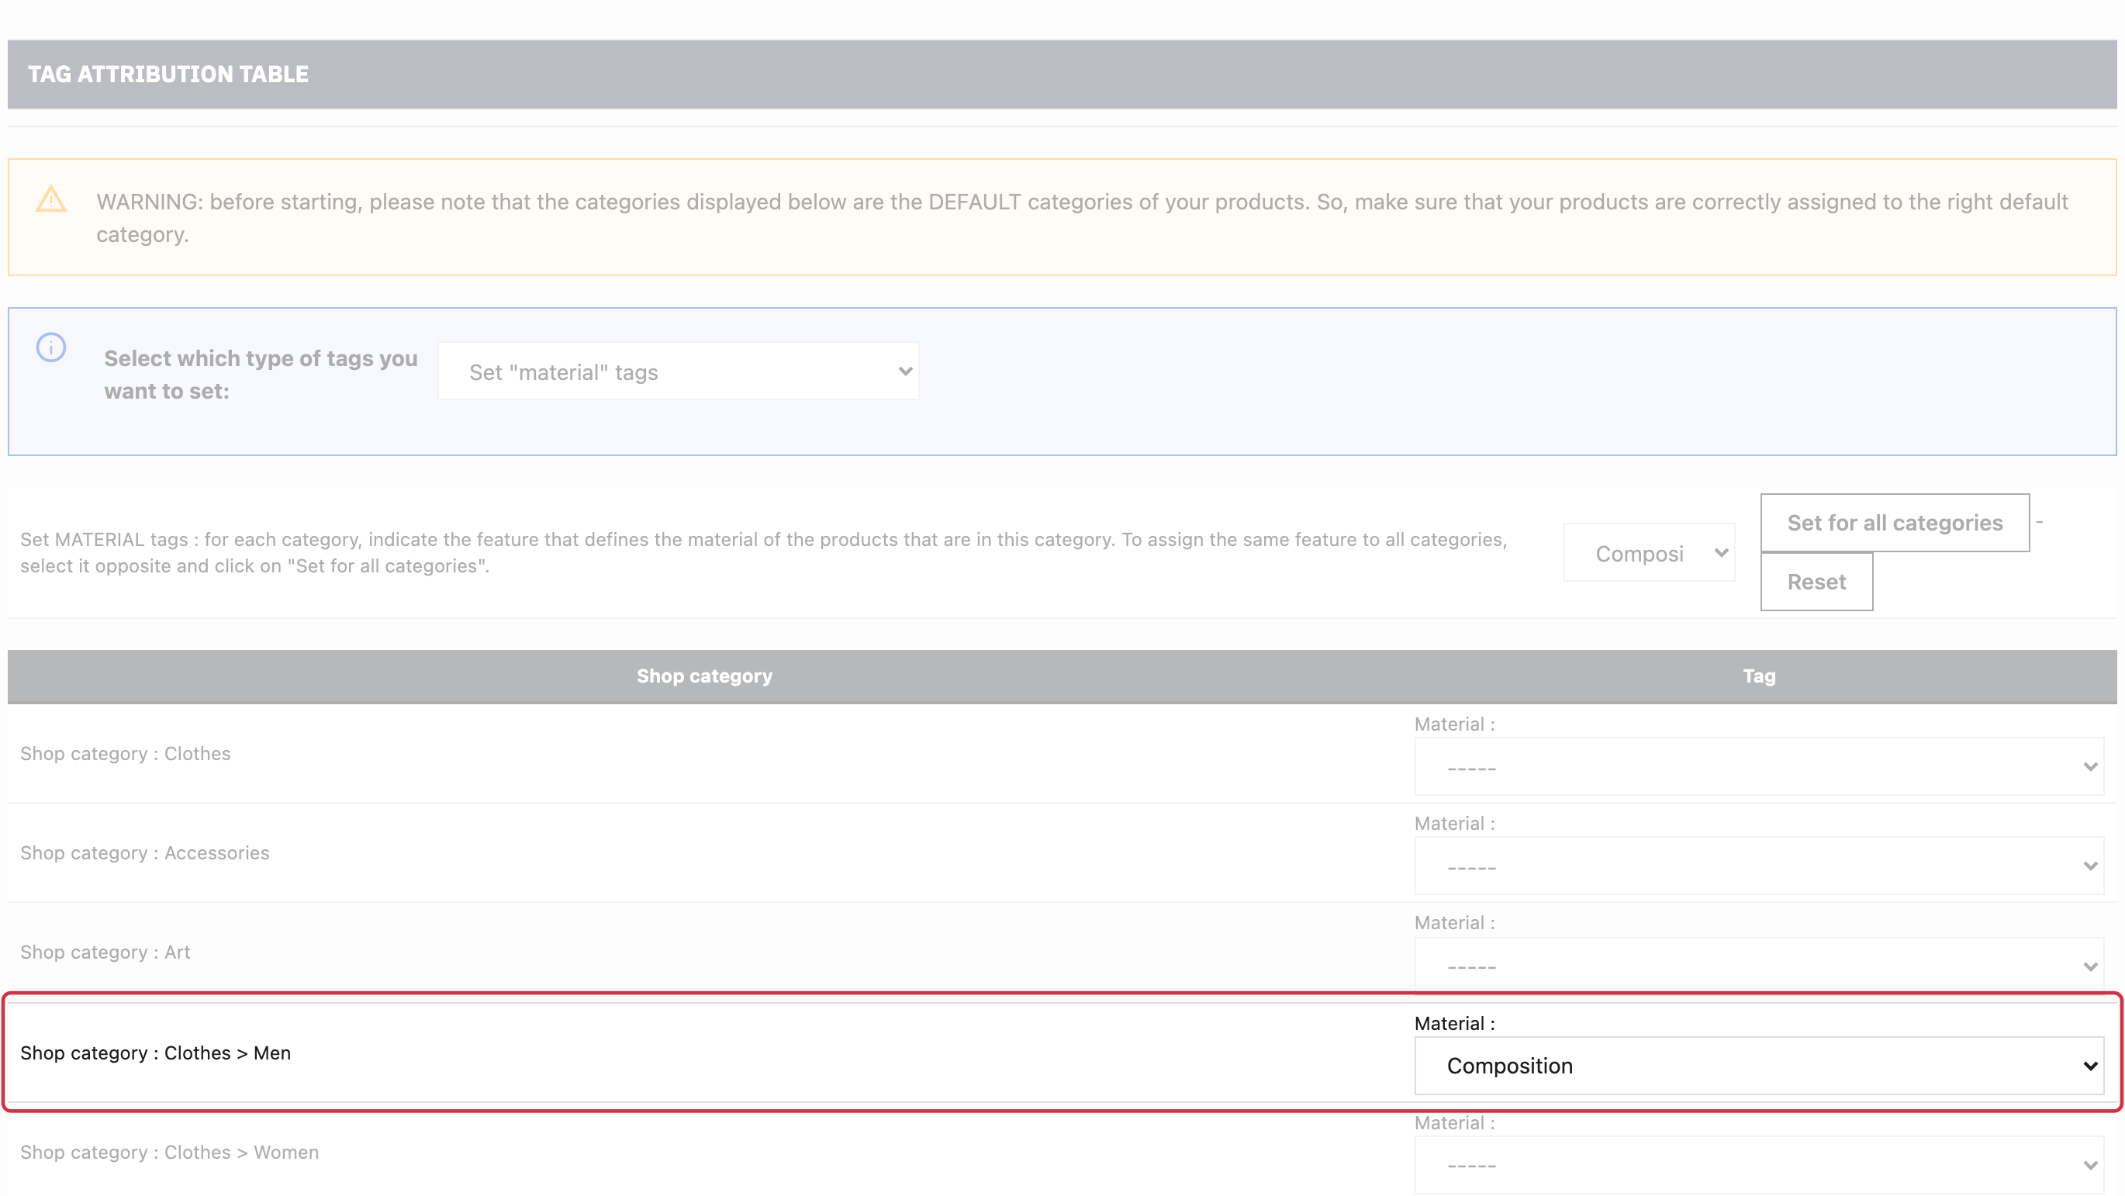
Task: Open Material dropdown for Clothes > Women
Action: click(1760, 1165)
